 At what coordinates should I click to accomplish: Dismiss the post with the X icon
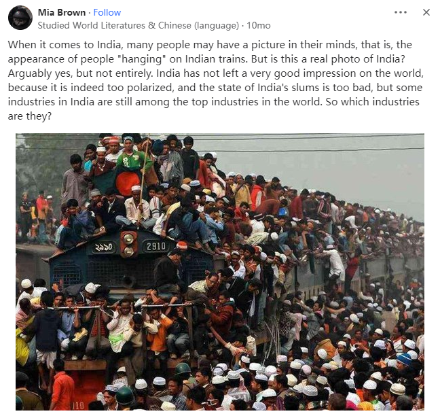click(426, 12)
